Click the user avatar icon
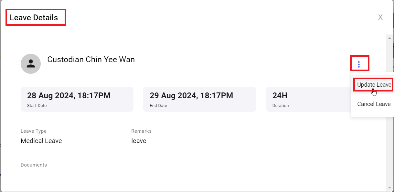394x192 pixels. click(31, 64)
